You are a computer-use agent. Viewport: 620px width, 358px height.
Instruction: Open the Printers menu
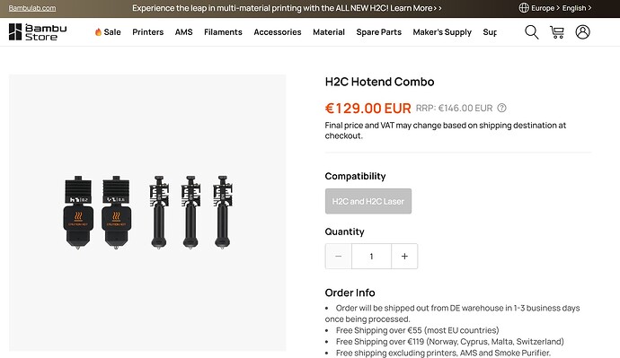pyautogui.click(x=148, y=32)
